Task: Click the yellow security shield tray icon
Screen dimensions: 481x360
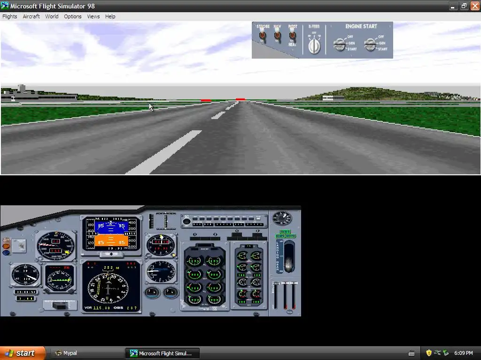Action: 429,353
